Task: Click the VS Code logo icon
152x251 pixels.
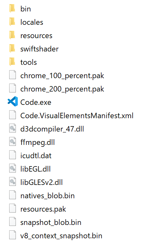Action: click(13, 101)
